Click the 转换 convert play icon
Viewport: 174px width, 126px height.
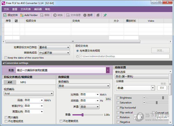pos(55,15)
